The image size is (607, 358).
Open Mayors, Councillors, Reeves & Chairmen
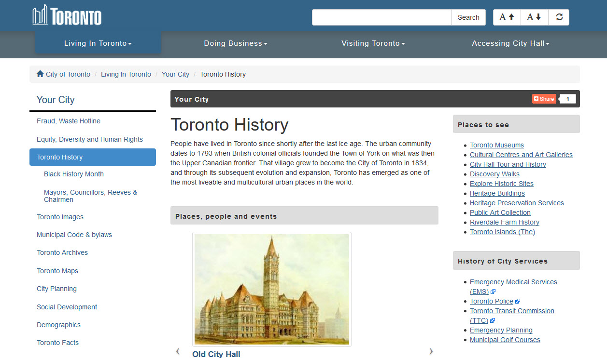coord(91,196)
